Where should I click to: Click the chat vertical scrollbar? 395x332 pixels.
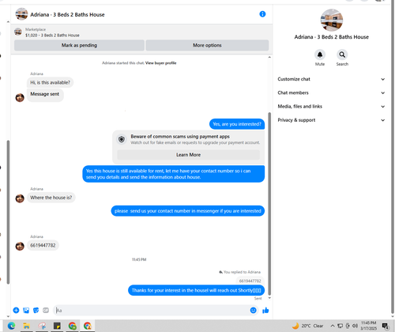point(269,203)
